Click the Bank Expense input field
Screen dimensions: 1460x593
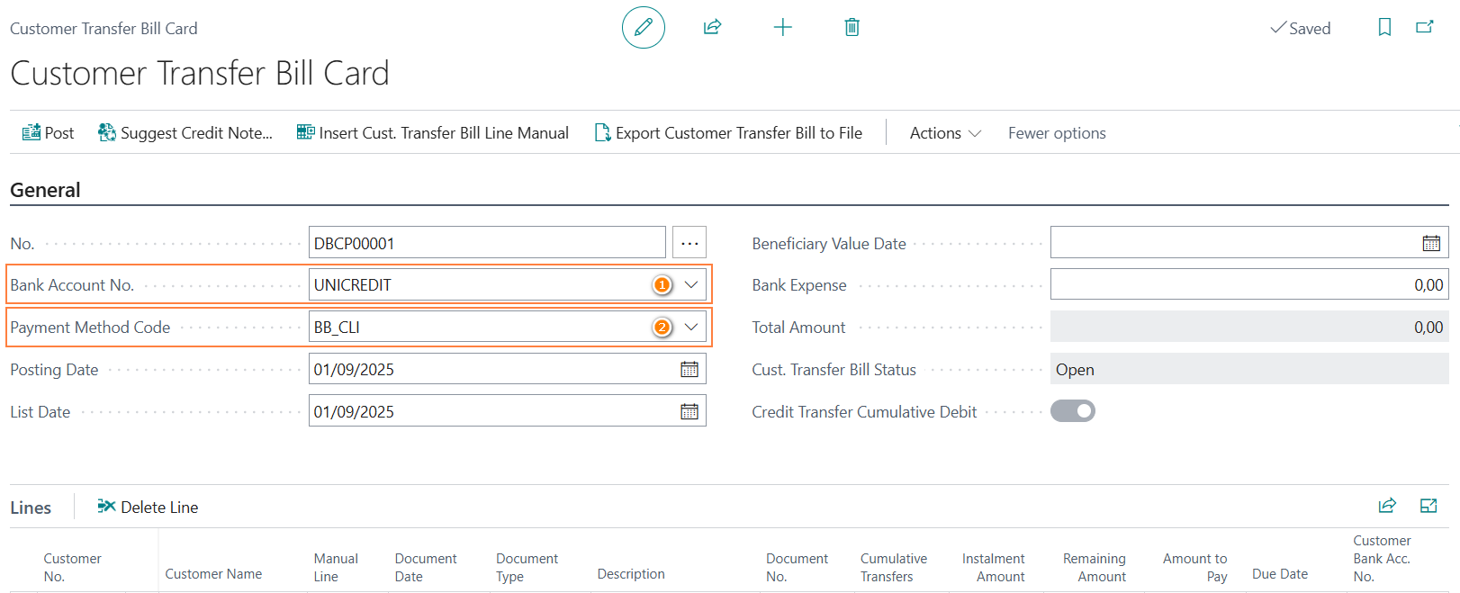tap(1248, 284)
